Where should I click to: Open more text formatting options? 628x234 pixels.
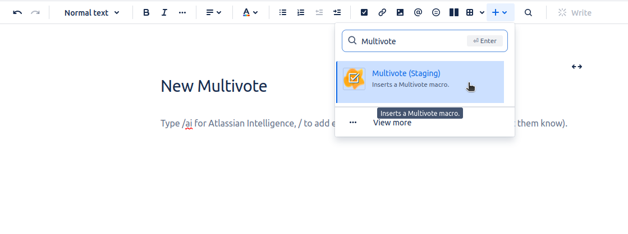182,12
